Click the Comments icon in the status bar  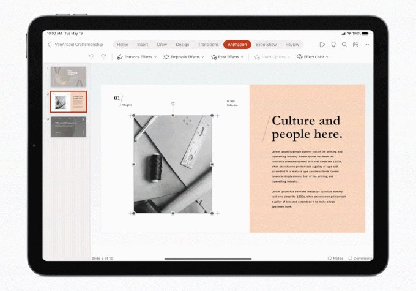350,259
